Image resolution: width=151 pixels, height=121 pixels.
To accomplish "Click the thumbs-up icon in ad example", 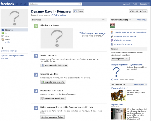I will (x=112, y=80).
